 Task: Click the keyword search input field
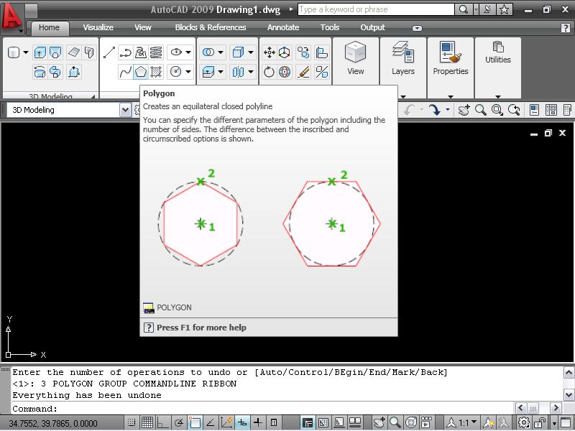(x=376, y=9)
